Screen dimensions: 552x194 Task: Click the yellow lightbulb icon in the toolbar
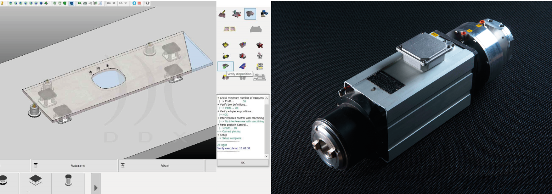[x=2, y=3]
